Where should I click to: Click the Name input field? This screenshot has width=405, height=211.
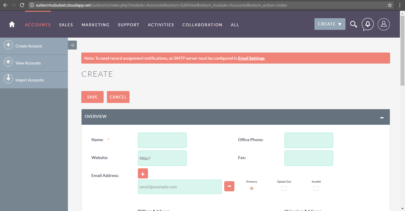tap(162, 140)
